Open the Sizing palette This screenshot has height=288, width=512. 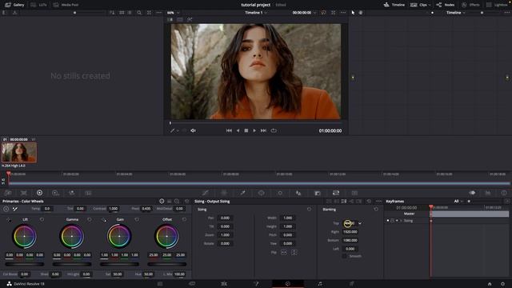click(336, 193)
